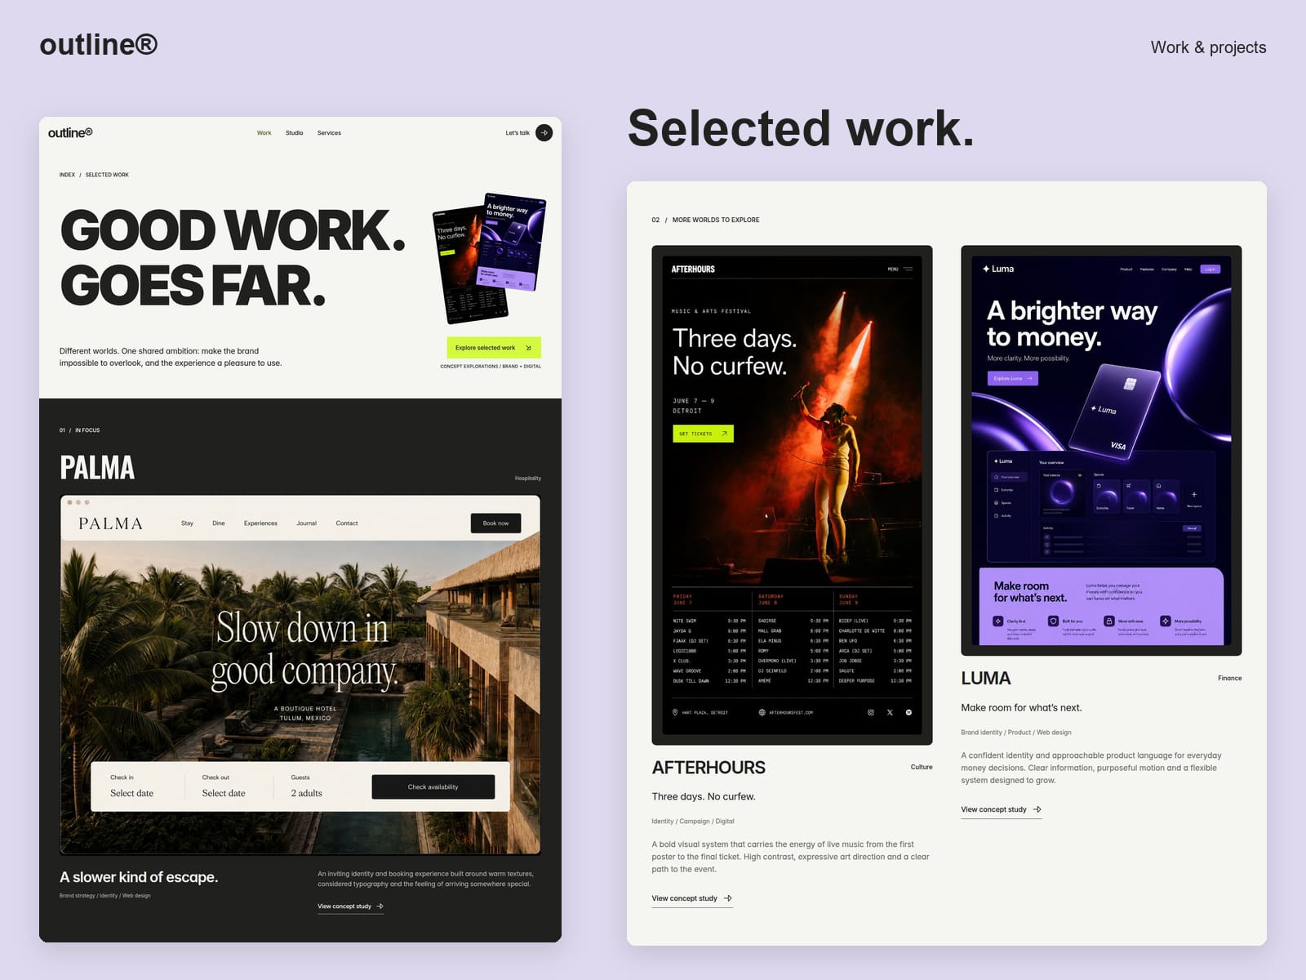The image size is (1306, 980).
Task: Click 'NITE SWIM' in Friday lineup
Action: (x=684, y=621)
